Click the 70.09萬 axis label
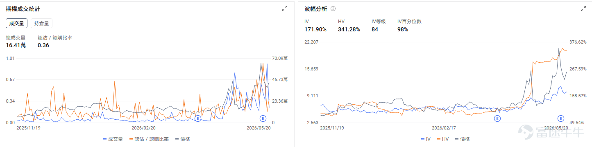This screenshot has width=592, height=147. (280, 58)
